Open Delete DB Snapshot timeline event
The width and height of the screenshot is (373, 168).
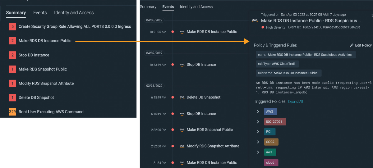(x=204, y=97)
